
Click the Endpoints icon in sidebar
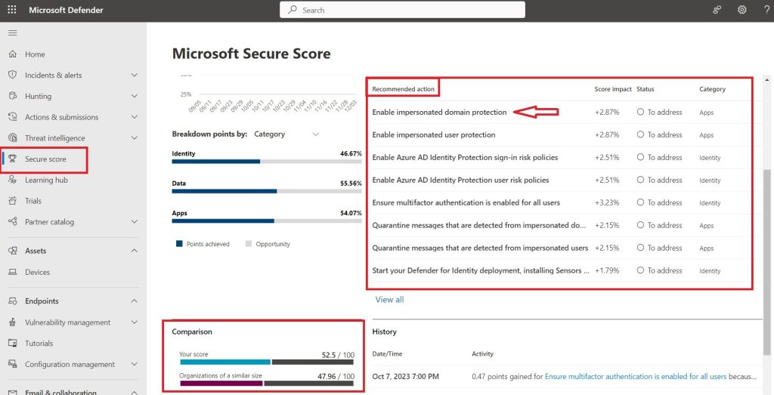click(13, 301)
